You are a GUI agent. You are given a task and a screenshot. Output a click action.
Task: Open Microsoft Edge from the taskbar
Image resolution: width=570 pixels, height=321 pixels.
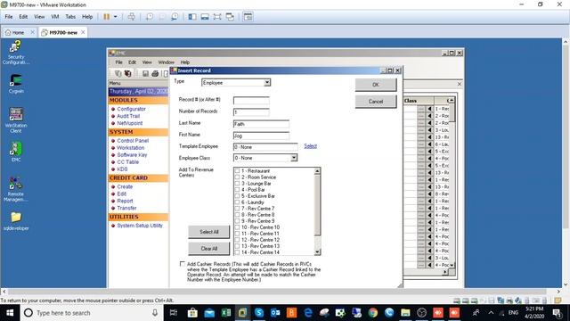308,313
